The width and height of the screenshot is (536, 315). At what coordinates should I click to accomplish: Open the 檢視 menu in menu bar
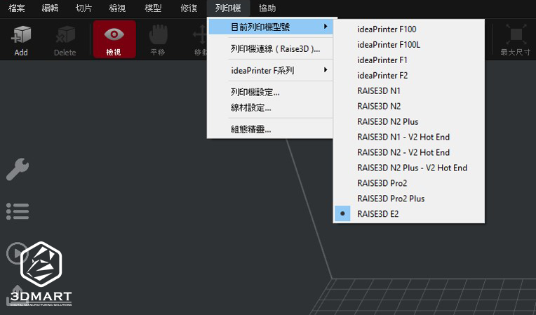tap(117, 8)
